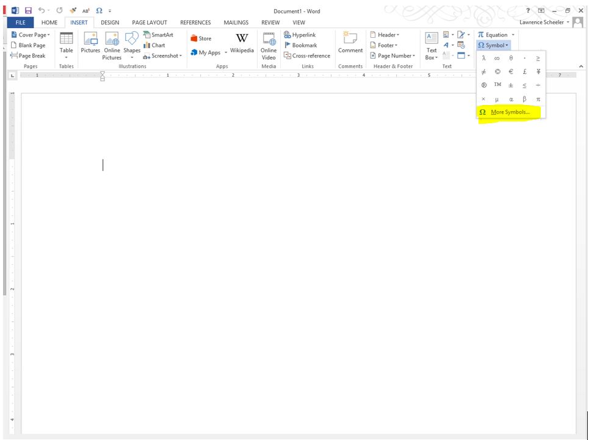
Task: Switch to the MAILINGS tab
Action: (236, 22)
